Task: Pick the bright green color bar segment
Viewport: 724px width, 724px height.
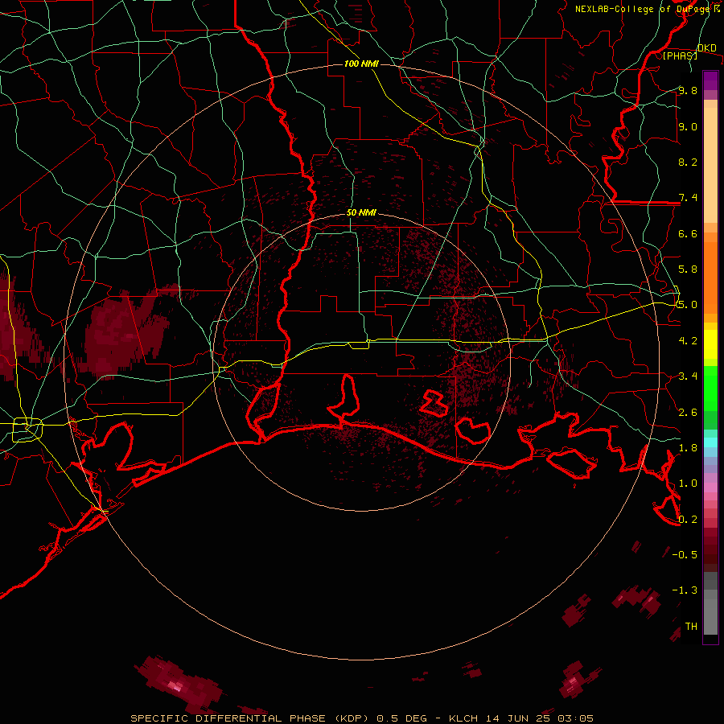Action: click(x=710, y=389)
